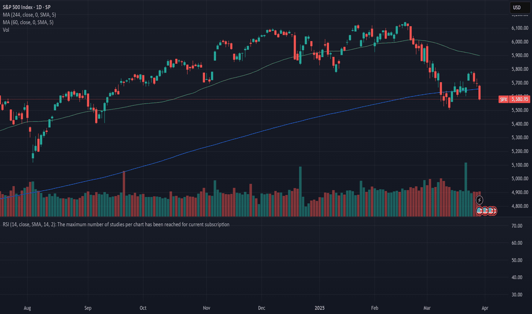Viewport: 532px width, 314px height.
Task: Click the S&P 500 Index symbol title
Action: [x=26, y=7]
